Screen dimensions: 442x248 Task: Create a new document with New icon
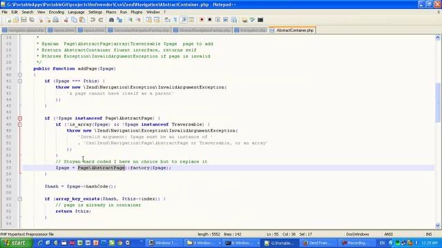(8, 20)
